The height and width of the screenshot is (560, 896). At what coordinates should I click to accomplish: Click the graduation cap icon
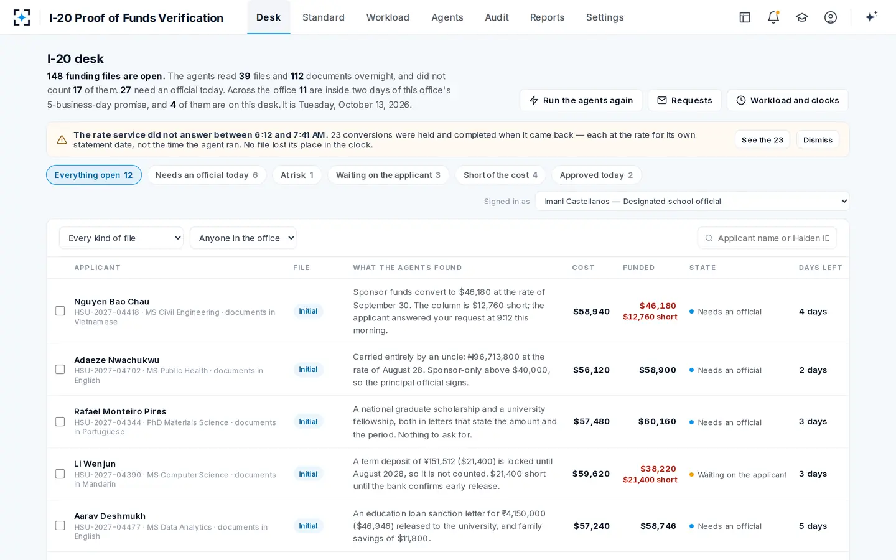point(802,17)
